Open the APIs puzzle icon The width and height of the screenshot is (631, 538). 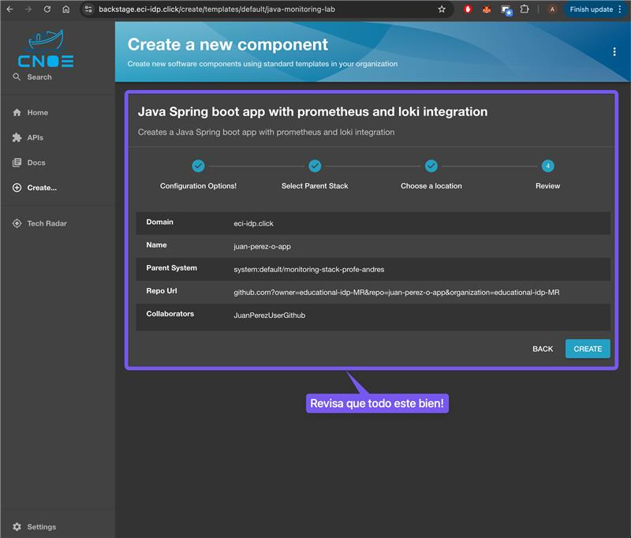17,138
